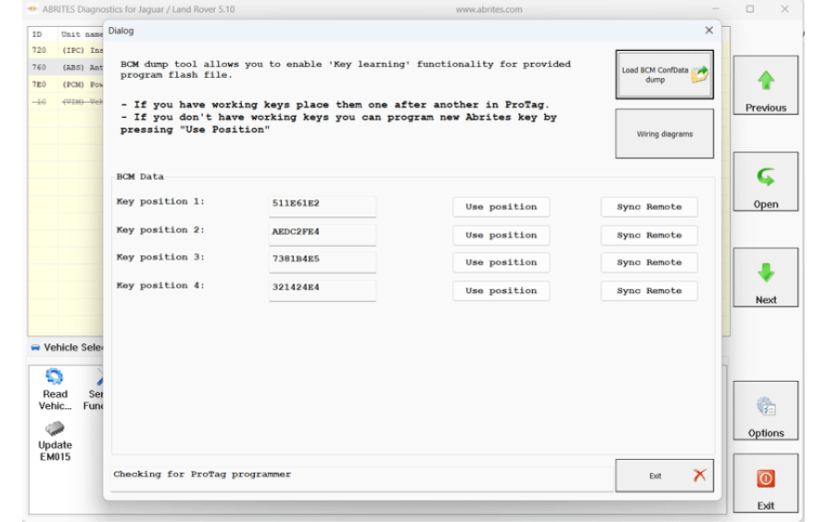Use position for Key position 4

pos(501,291)
